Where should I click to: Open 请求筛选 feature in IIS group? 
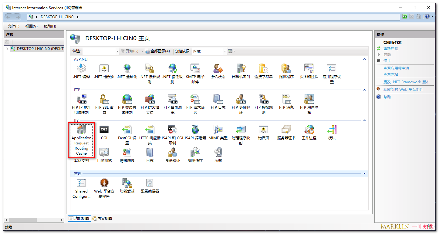(127, 155)
